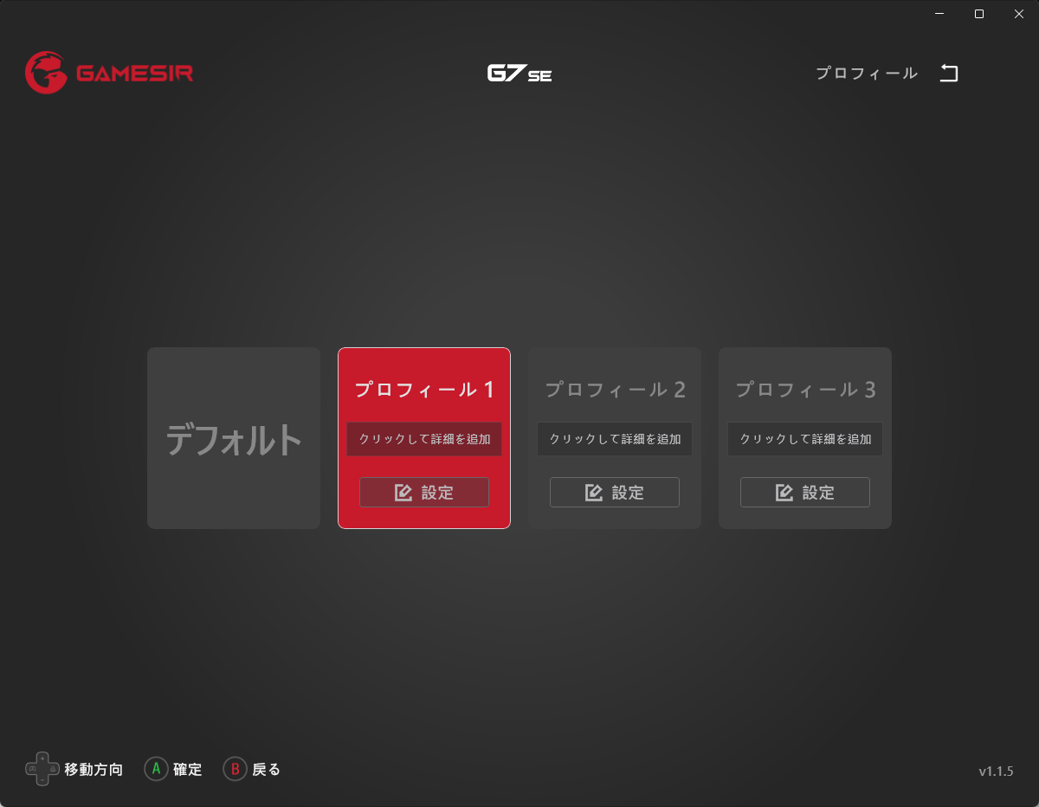Click the red B button icon

tap(235, 769)
